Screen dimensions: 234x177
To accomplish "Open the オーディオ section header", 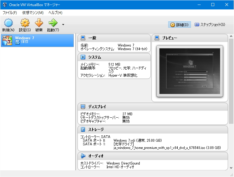I will (x=153, y=156).
